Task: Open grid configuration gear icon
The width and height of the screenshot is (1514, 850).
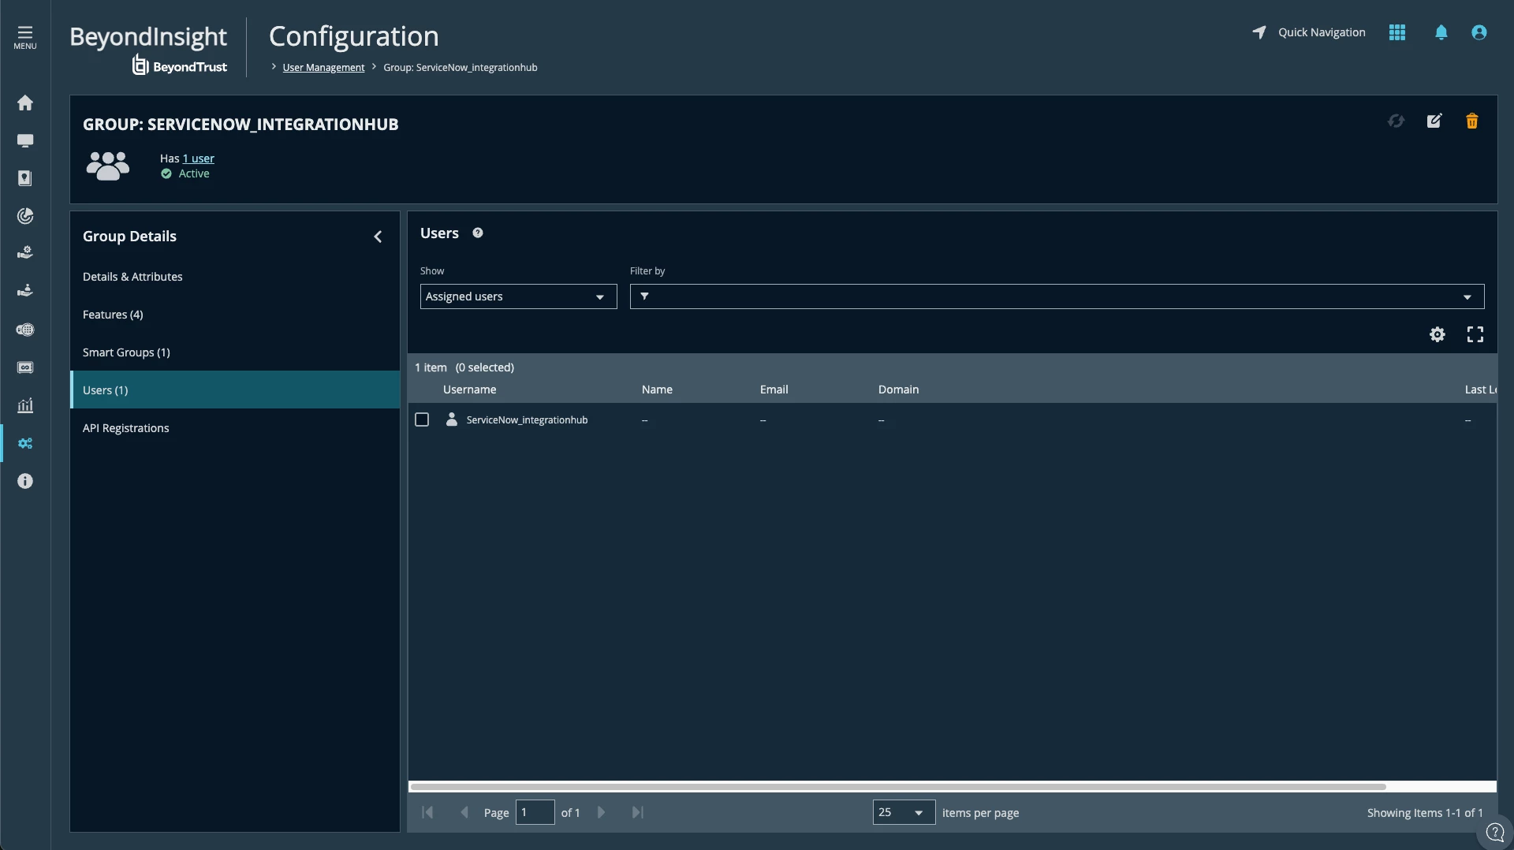Action: pos(1438,335)
